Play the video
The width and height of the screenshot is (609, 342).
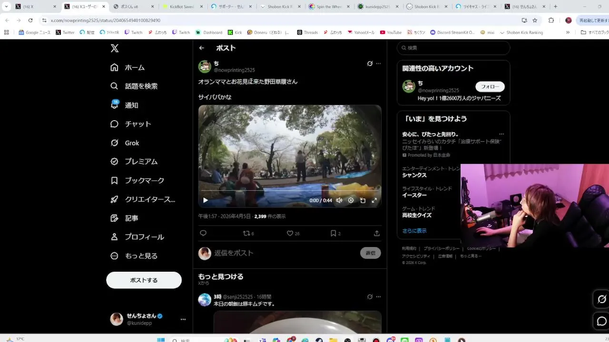(206, 200)
